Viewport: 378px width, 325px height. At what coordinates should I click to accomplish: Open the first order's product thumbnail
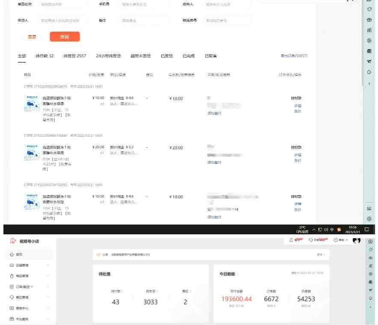pyautogui.click(x=32, y=103)
